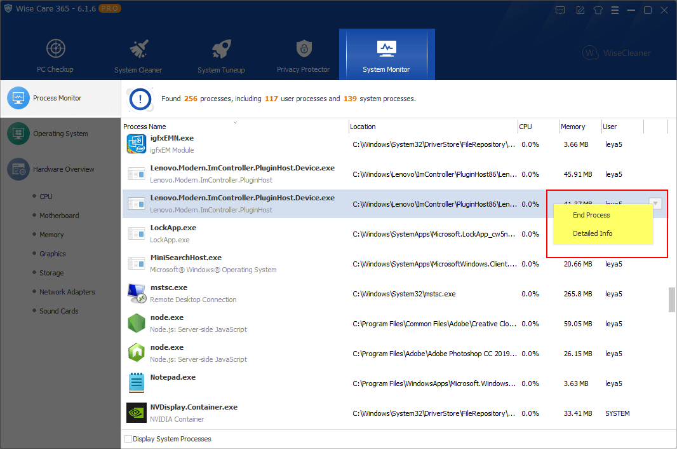
Task: Open Operating System via its sidebar icon
Action: [18, 134]
